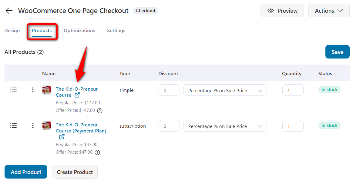Click the help icon beside the $147.00 Offer Price

100,110
